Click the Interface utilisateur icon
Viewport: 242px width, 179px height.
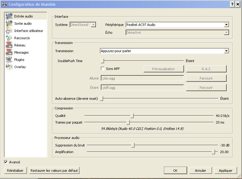click(9, 30)
